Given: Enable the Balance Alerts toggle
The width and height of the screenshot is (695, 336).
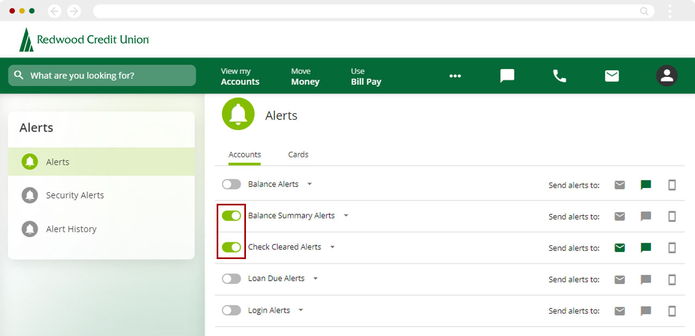Looking at the screenshot, I should [231, 184].
